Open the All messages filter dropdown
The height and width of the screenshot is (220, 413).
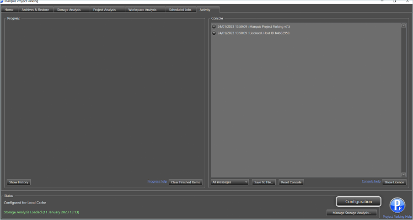[x=230, y=182]
